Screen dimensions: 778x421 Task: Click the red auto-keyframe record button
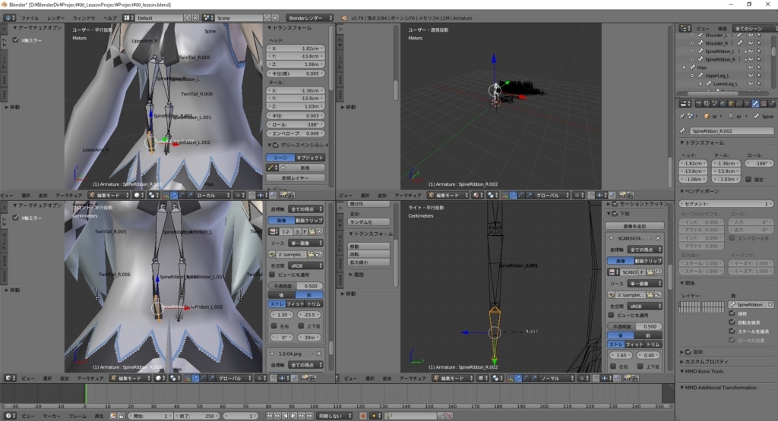point(362,416)
